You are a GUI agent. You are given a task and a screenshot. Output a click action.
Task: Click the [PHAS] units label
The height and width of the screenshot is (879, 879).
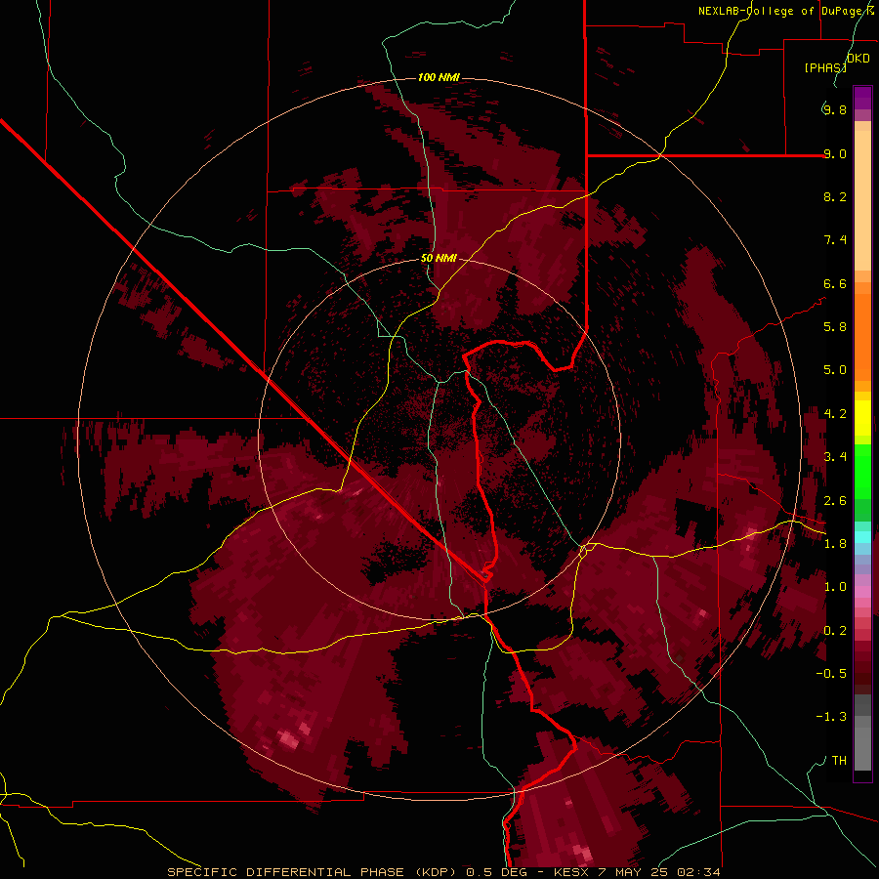825,67
